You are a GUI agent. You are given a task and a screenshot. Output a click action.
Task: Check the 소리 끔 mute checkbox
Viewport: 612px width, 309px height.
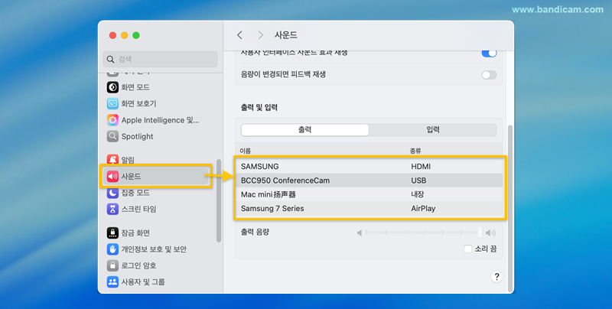coord(468,249)
